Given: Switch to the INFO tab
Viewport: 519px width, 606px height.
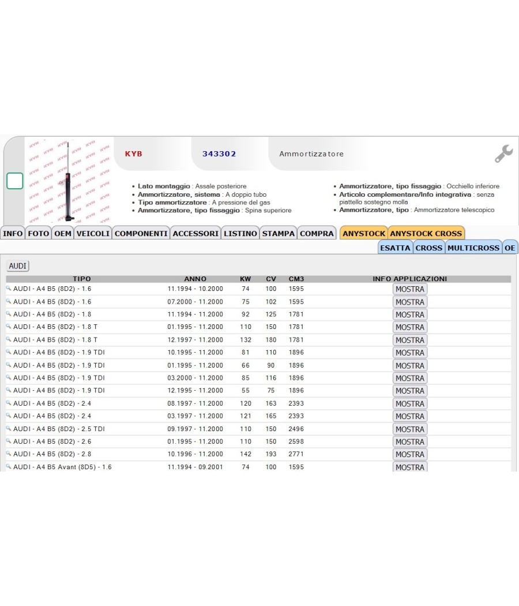Looking at the screenshot, I should [13, 233].
